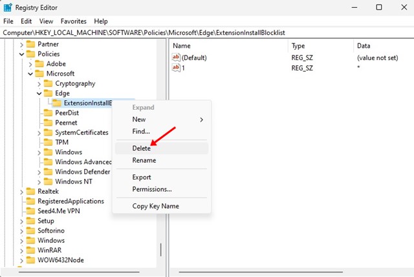
Task: Expand the Cryptography key
Action: 39,84
